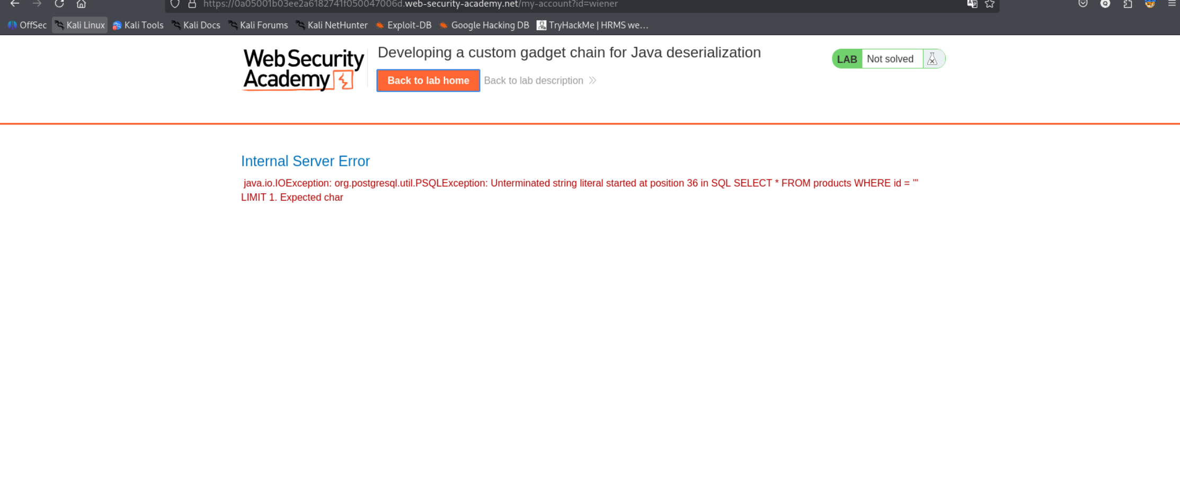Open the Pocket save icon
1180x482 pixels.
point(1083,4)
